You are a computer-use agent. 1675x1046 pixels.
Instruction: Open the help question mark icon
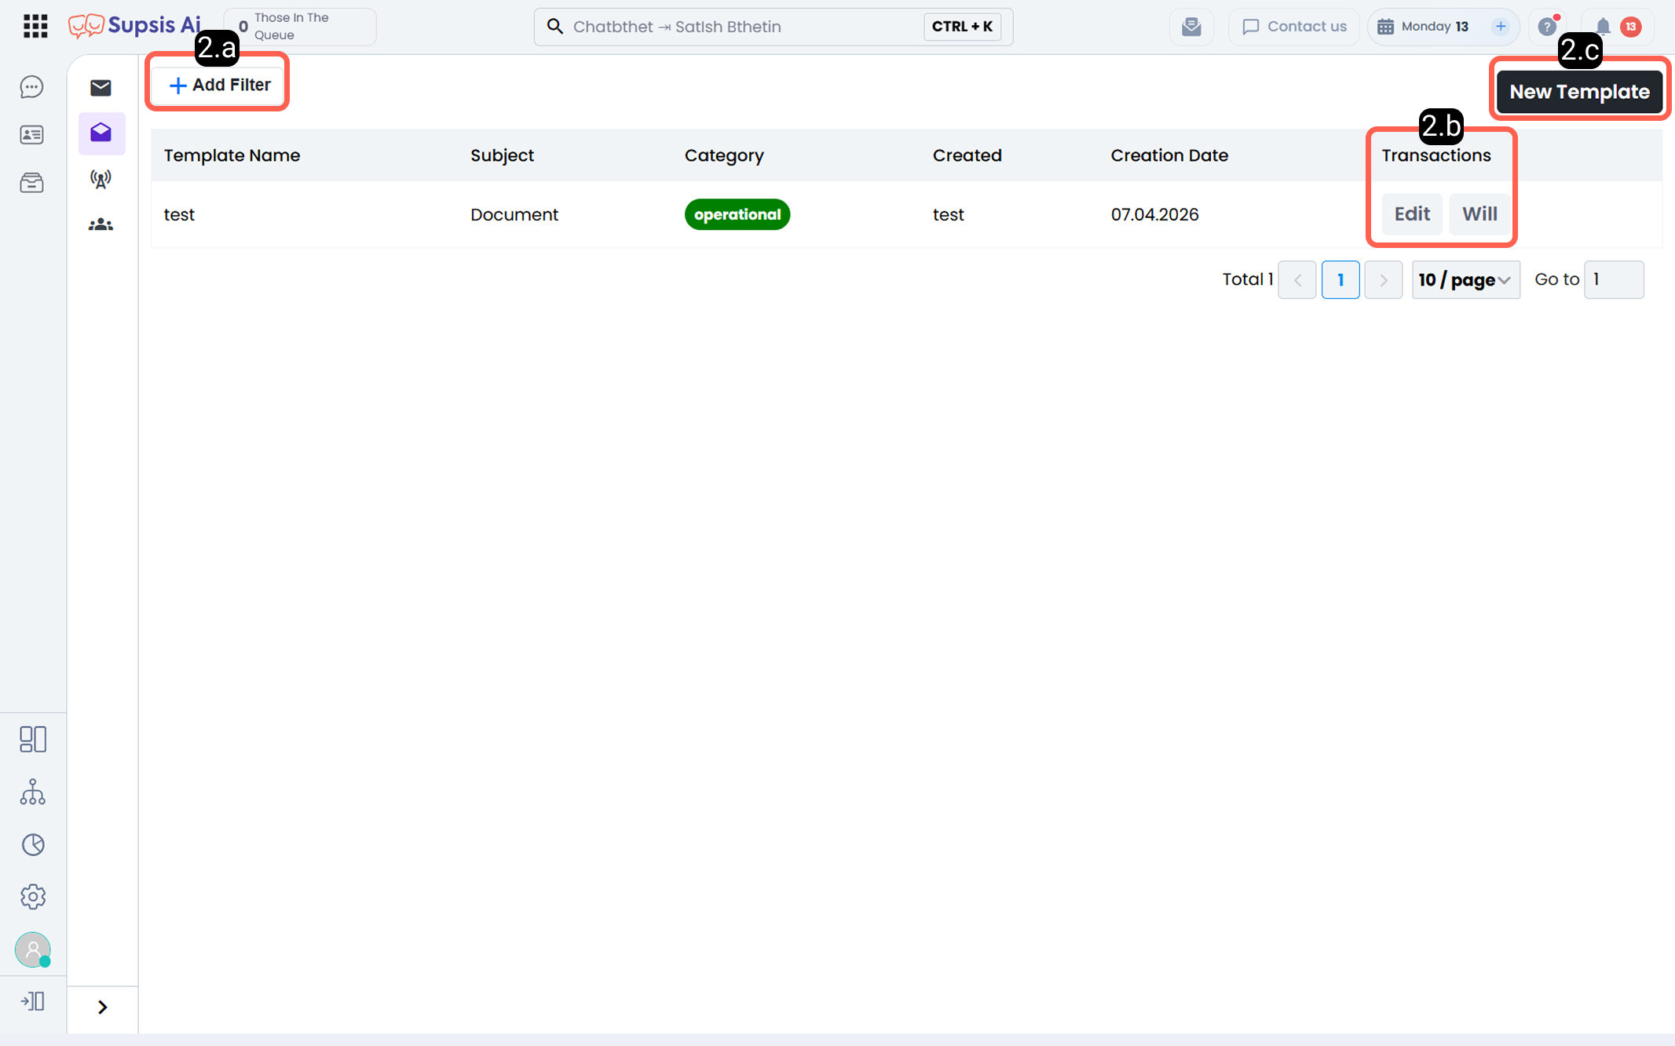[1547, 27]
